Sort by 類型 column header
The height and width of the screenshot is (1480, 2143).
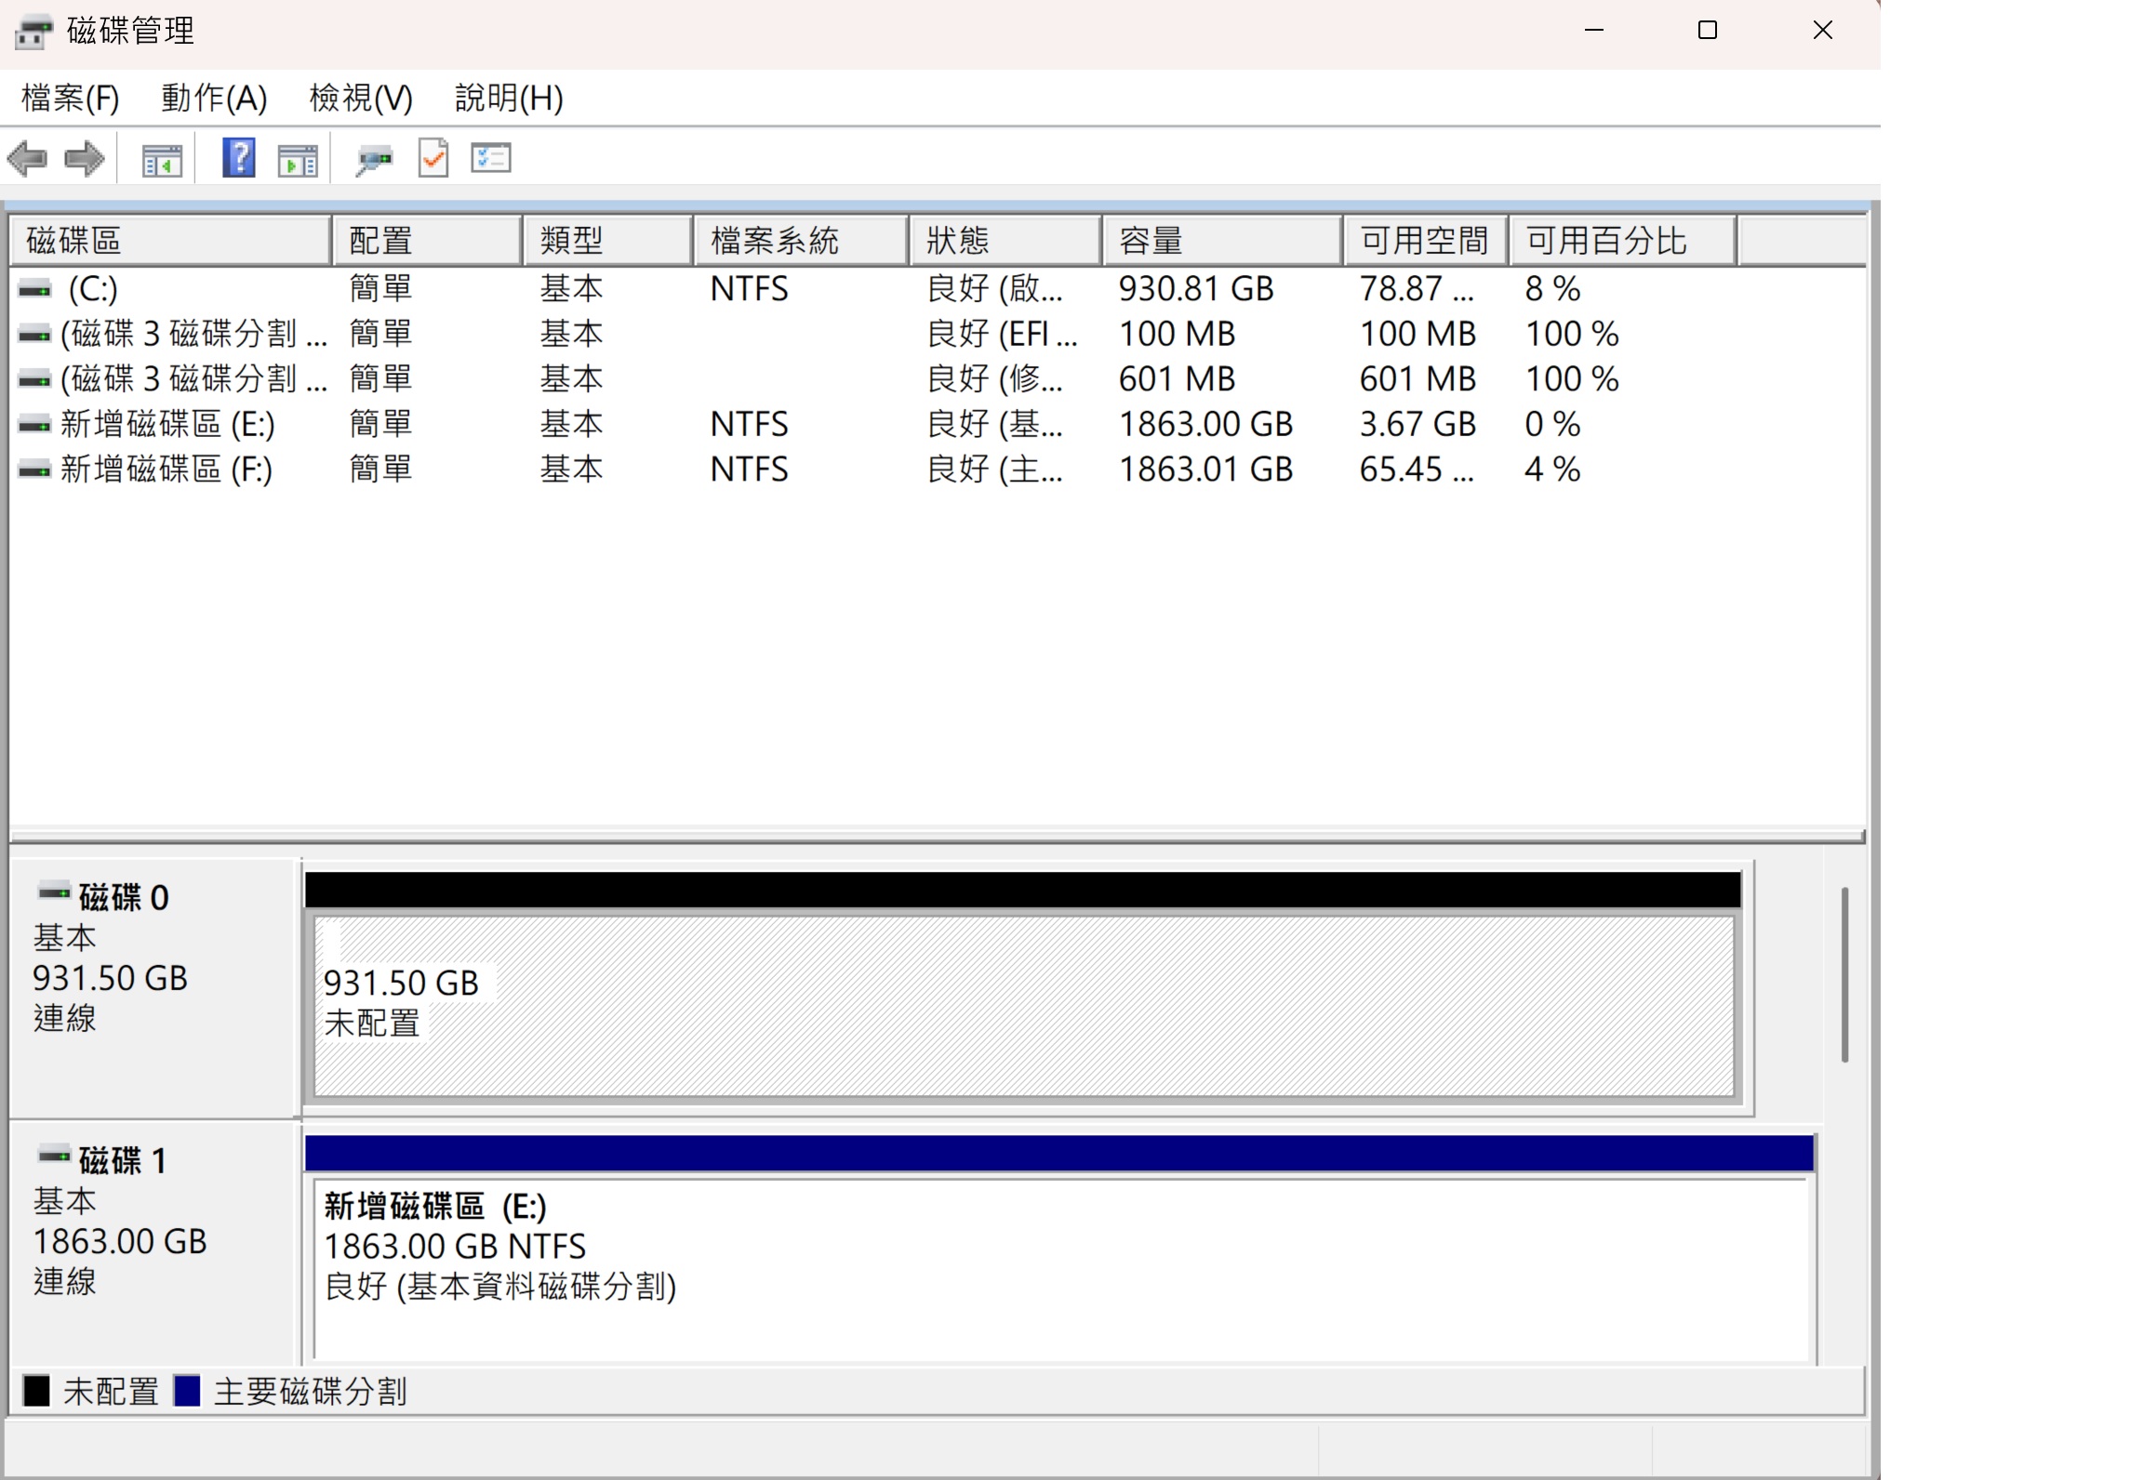click(608, 241)
